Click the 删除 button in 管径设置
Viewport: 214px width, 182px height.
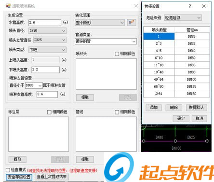[174, 108]
